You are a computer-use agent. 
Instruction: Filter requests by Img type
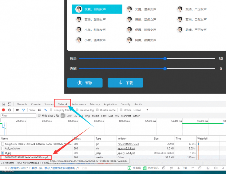coord(88,116)
